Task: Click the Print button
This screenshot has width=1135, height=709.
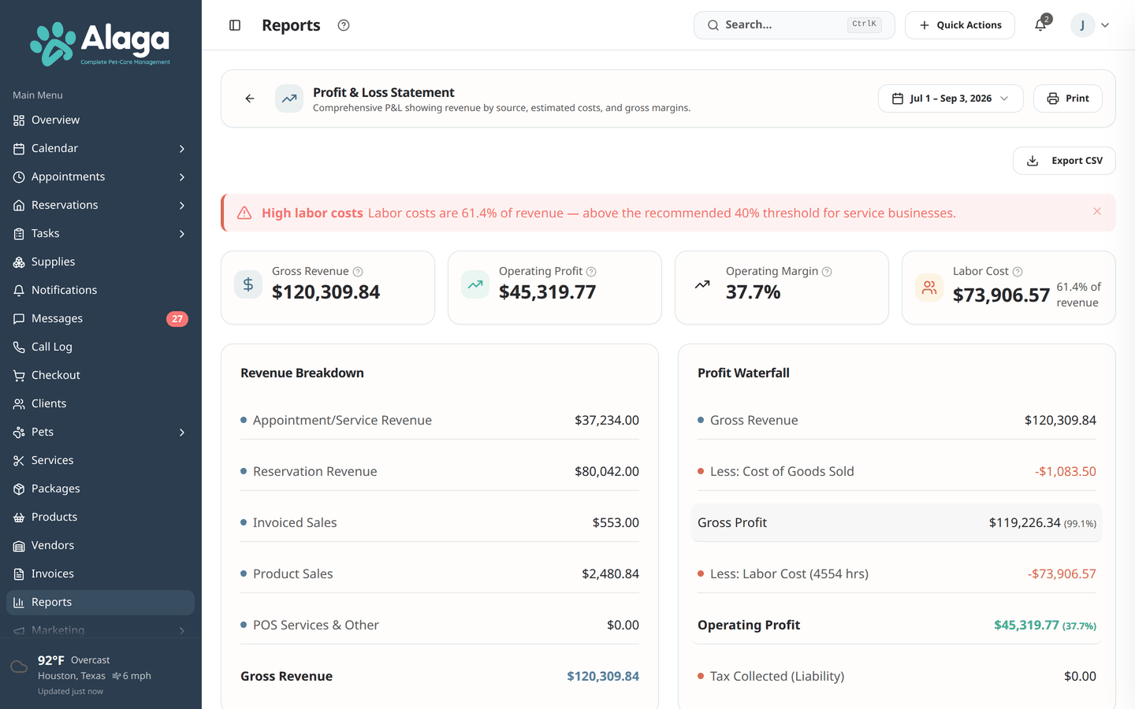Action: 1067,98
